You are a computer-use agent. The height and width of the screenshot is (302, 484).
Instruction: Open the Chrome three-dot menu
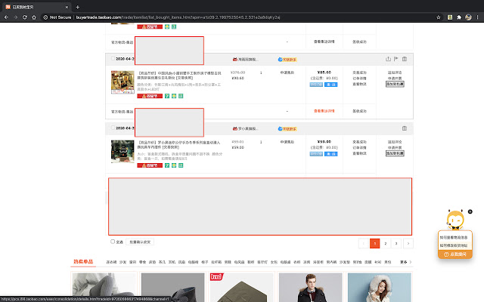pyautogui.click(x=478, y=17)
